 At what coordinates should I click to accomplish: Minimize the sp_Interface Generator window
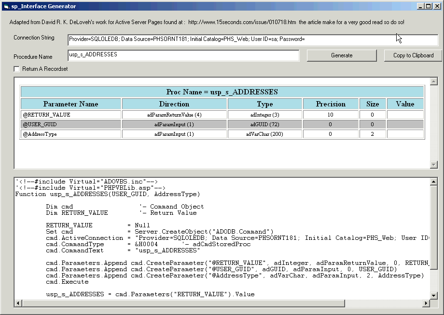[x=421, y=6]
